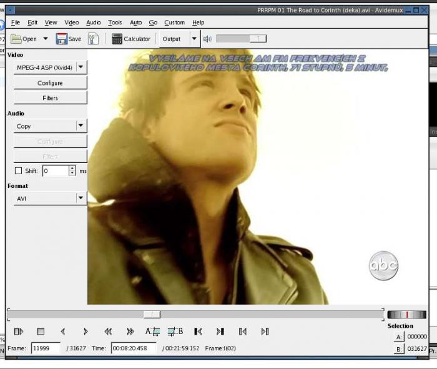Viewport: 437px width, 369px height.
Task: Click the disabled Audio Filters button
Action: click(50, 156)
